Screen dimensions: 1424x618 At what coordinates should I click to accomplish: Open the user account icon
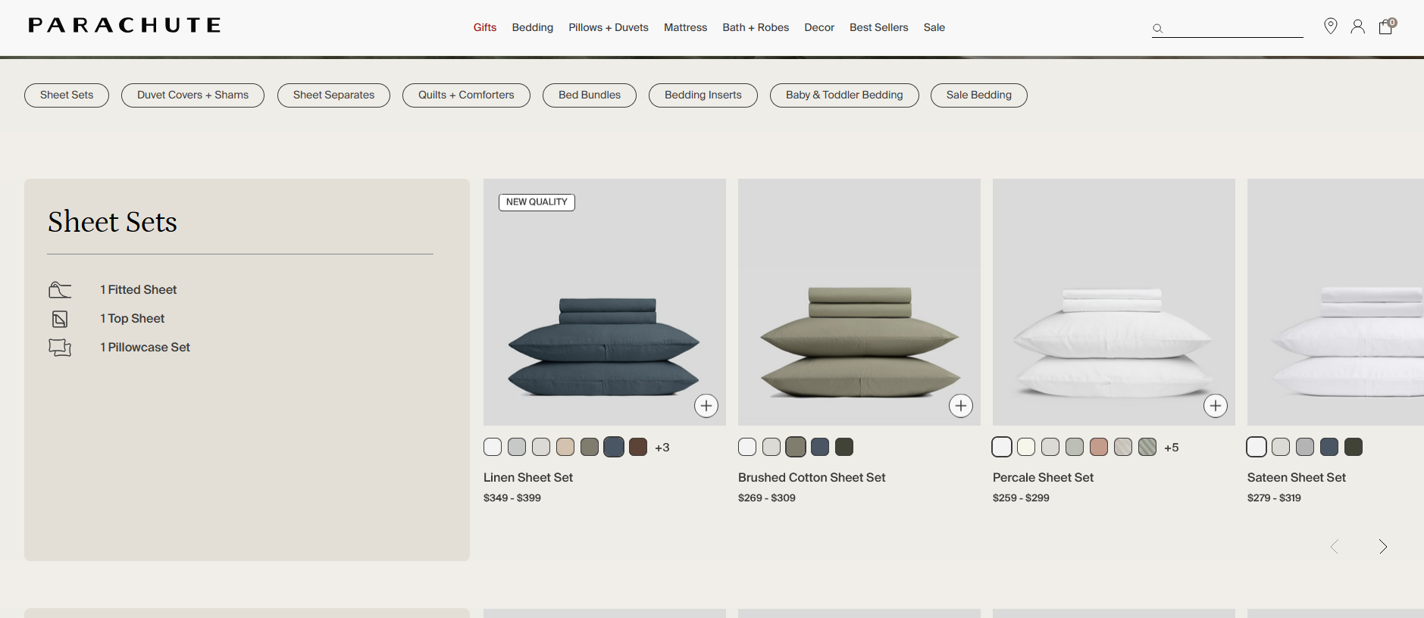pos(1357,27)
